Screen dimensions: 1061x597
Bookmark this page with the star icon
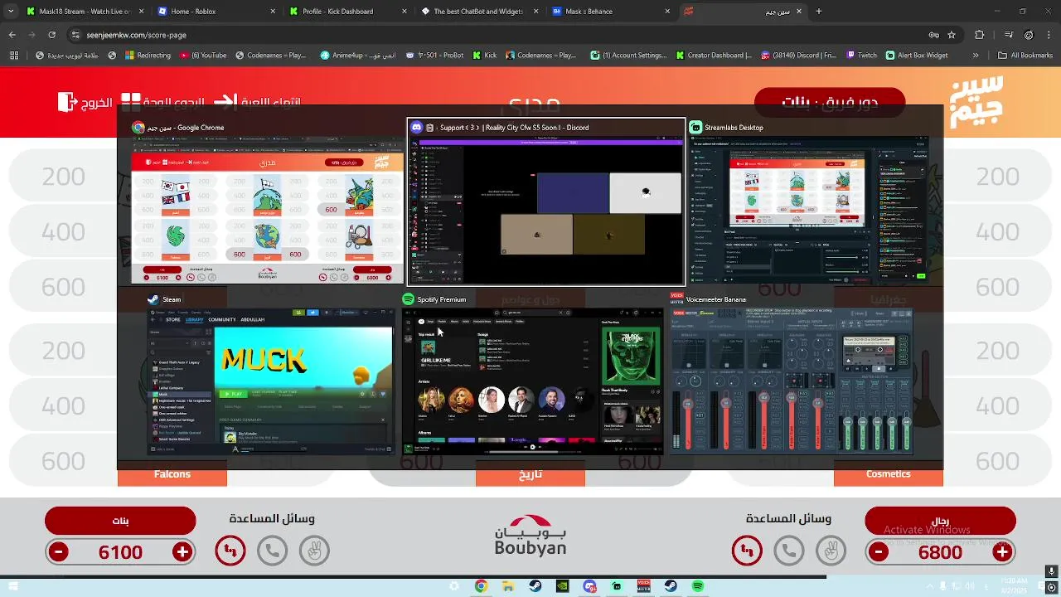pos(952,35)
